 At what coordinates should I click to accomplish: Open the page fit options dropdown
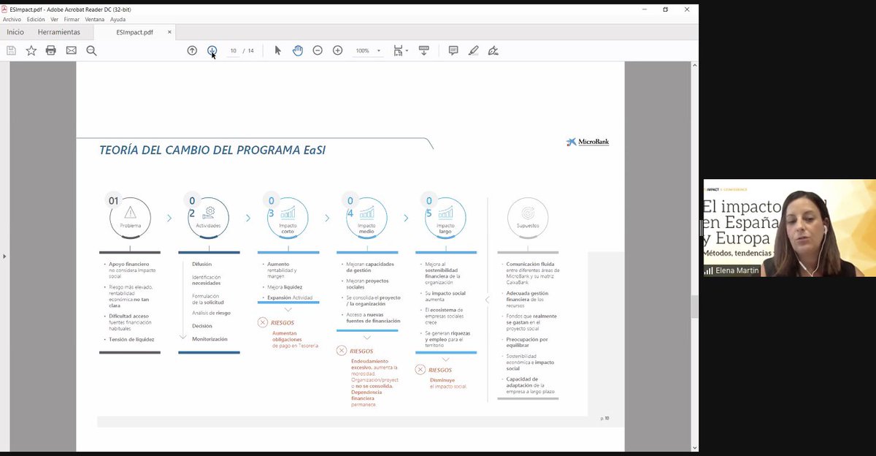[x=401, y=50]
